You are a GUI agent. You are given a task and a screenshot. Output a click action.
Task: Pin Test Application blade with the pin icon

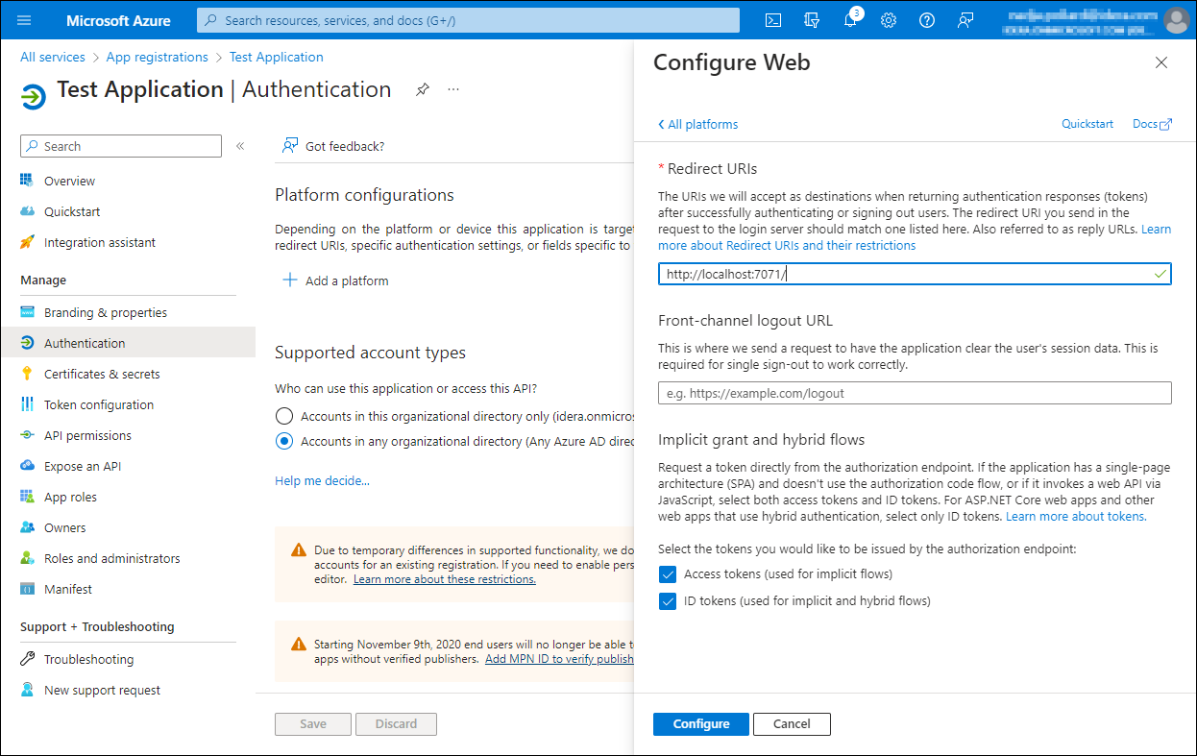[x=422, y=89]
